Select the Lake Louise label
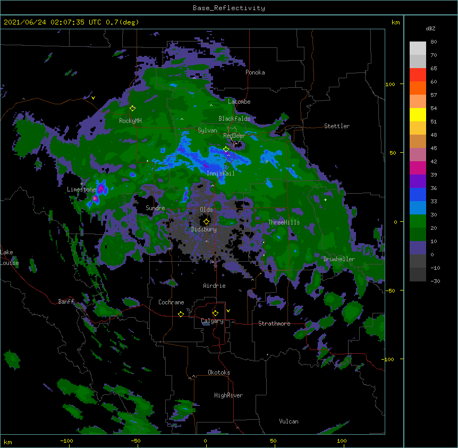Viewport: 458px width, 448px height. tap(10, 258)
